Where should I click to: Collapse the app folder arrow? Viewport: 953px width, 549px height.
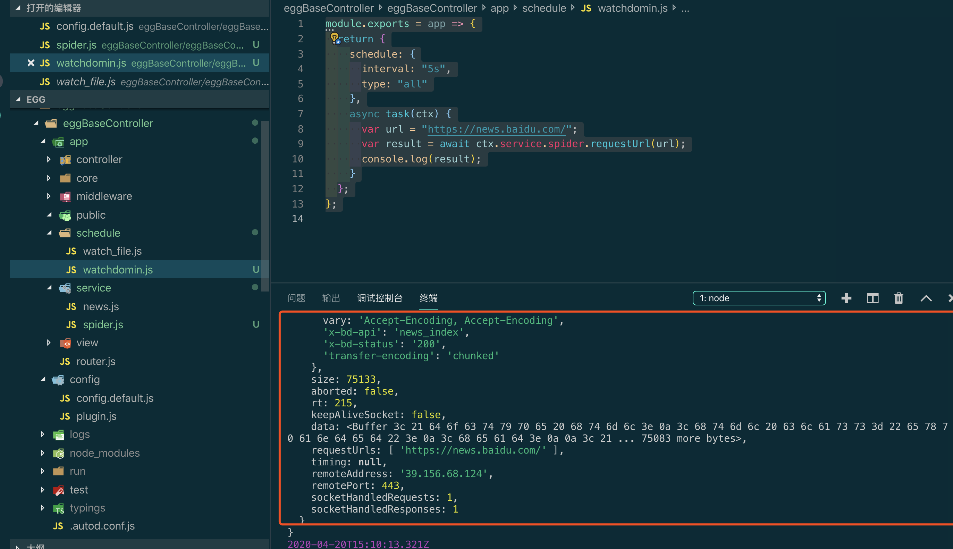43,141
